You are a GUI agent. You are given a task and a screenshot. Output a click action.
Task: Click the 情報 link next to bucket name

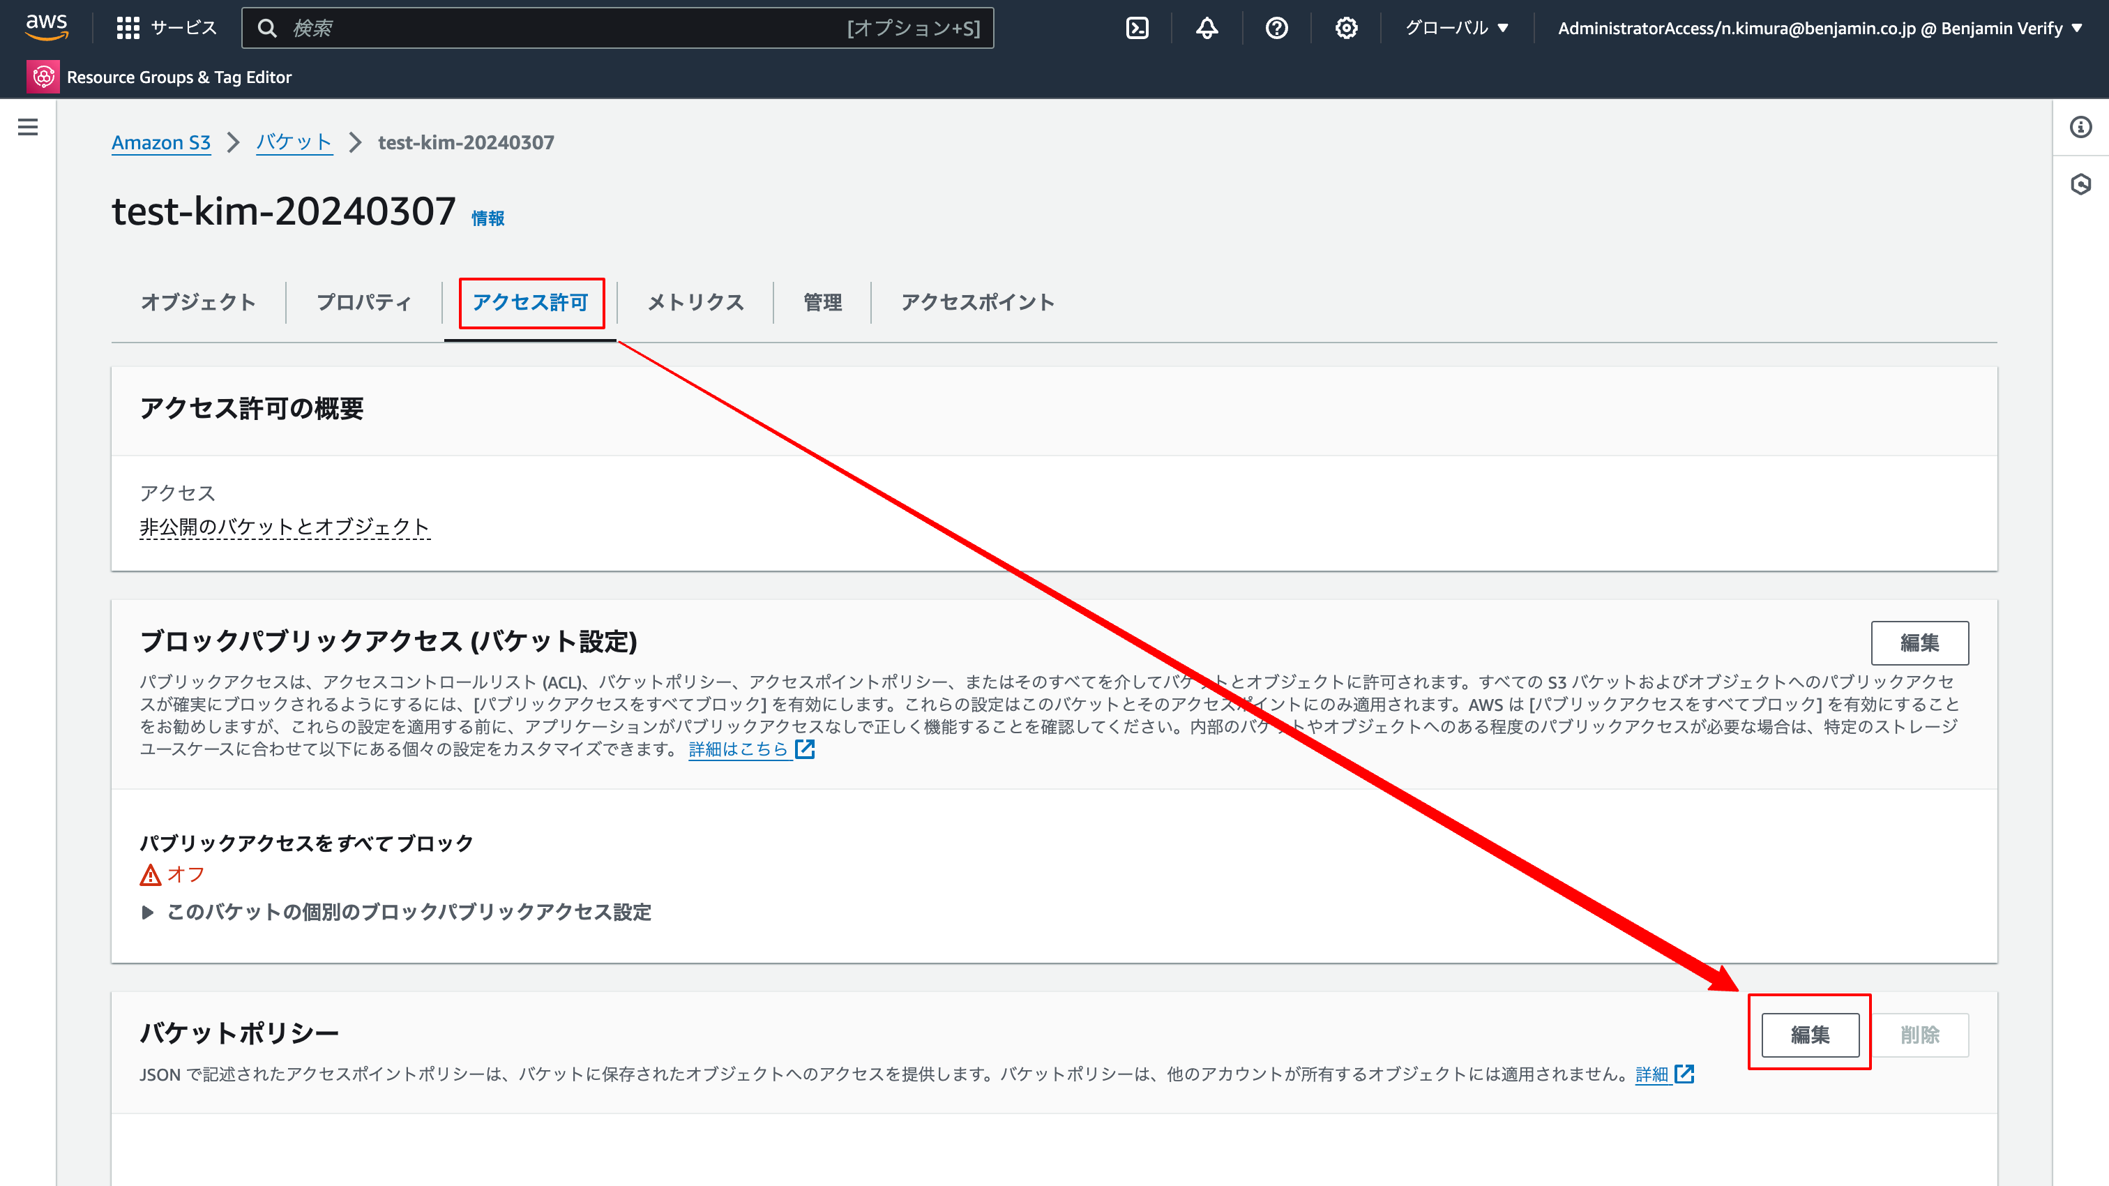(488, 218)
